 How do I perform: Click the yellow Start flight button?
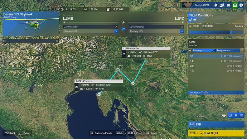click(216, 133)
